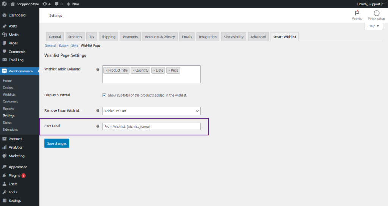Open comments bubble icon in admin bar
388x206 pixels.
57,4
